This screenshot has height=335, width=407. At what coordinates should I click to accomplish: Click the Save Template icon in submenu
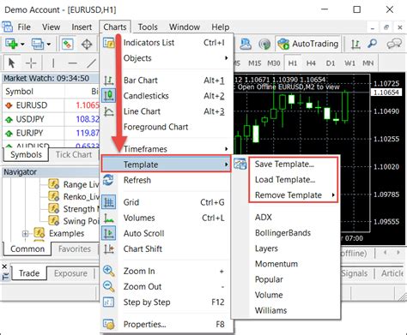(240, 164)
